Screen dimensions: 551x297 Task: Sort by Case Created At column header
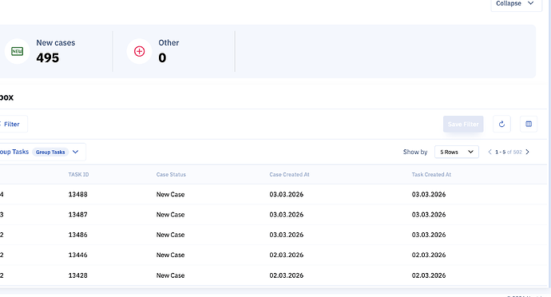tap(290, 174)
